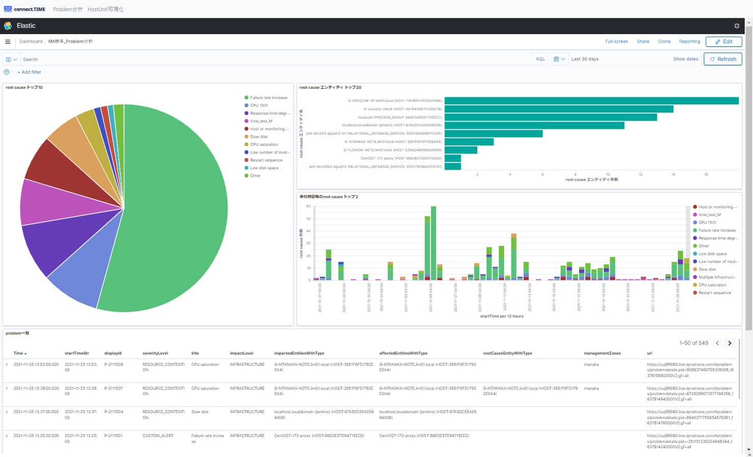Screen dimensions: 753x457
Task: Click the Elastic logo icon
Action: (x=8, y=26)
